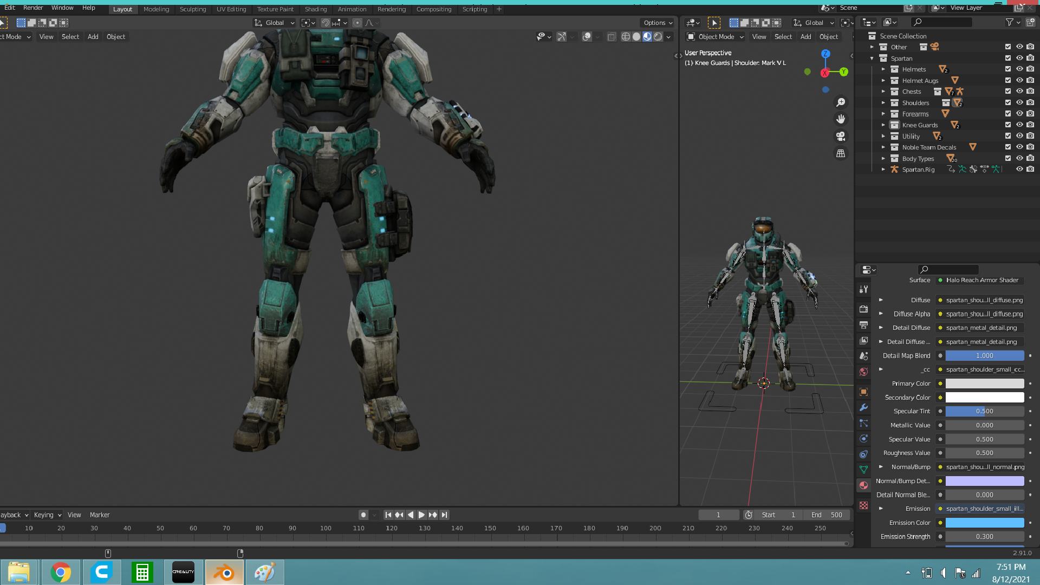Click the zoom magnifier in right viewport
This screenshot has height=585, width=1040.
pyautogui.click(x=841, y=102)
